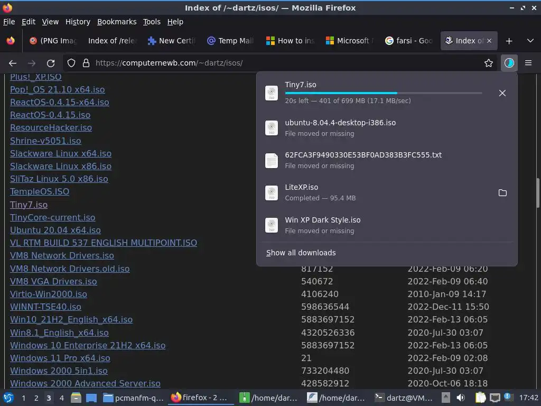This screenshot has width=541, height=406.
Task: Open the TinyCore-current.iso link
Action: [x=52, y=217]
